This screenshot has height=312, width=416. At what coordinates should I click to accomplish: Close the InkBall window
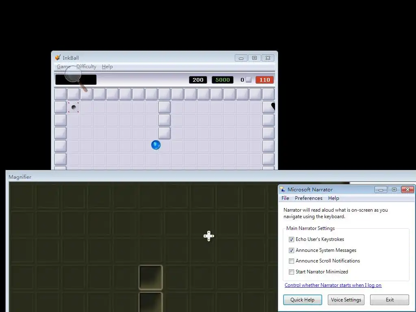268,58
